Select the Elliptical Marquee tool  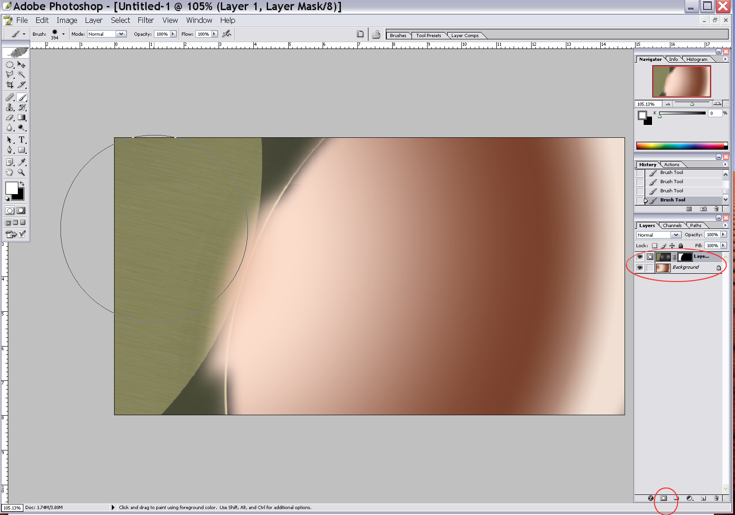click(10, 65)
